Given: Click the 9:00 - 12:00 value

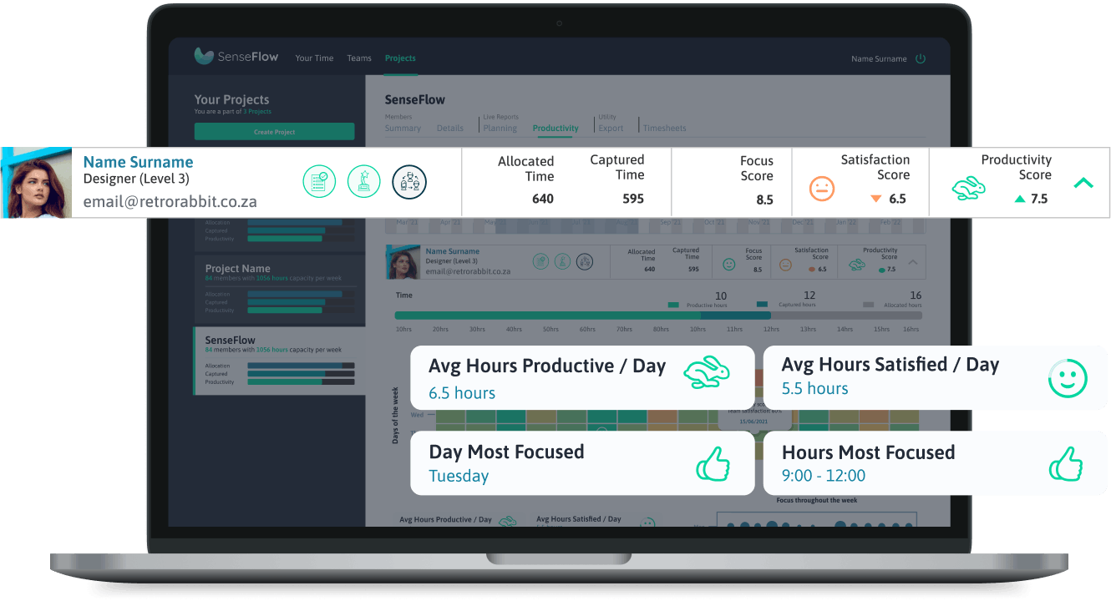Looking at the screenshot, I should [824, 476].
